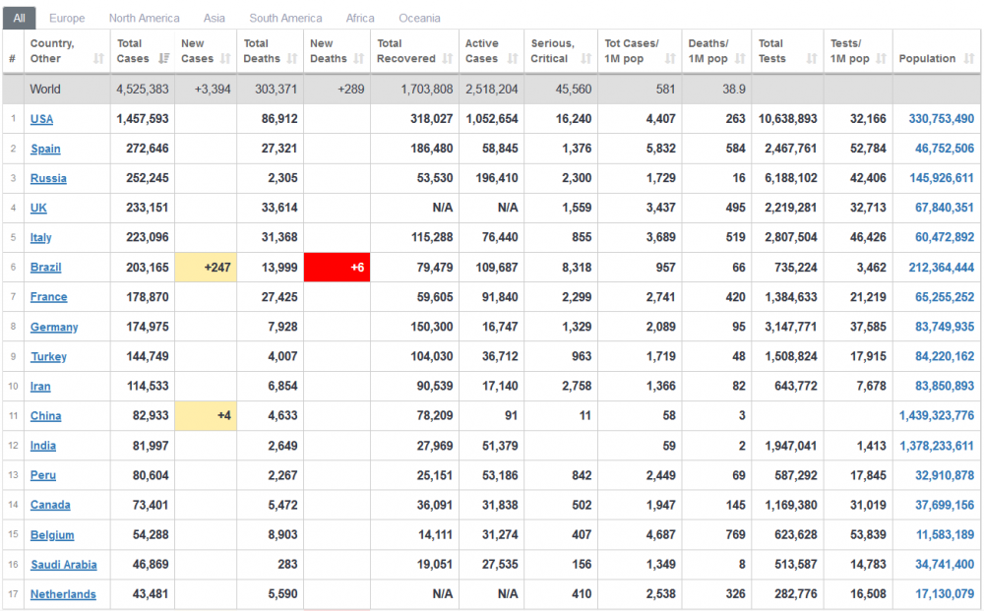Click Active Cases sort arrows
Image resolution: width=984 pixels, height=611 pixels.
click(513, 59)
